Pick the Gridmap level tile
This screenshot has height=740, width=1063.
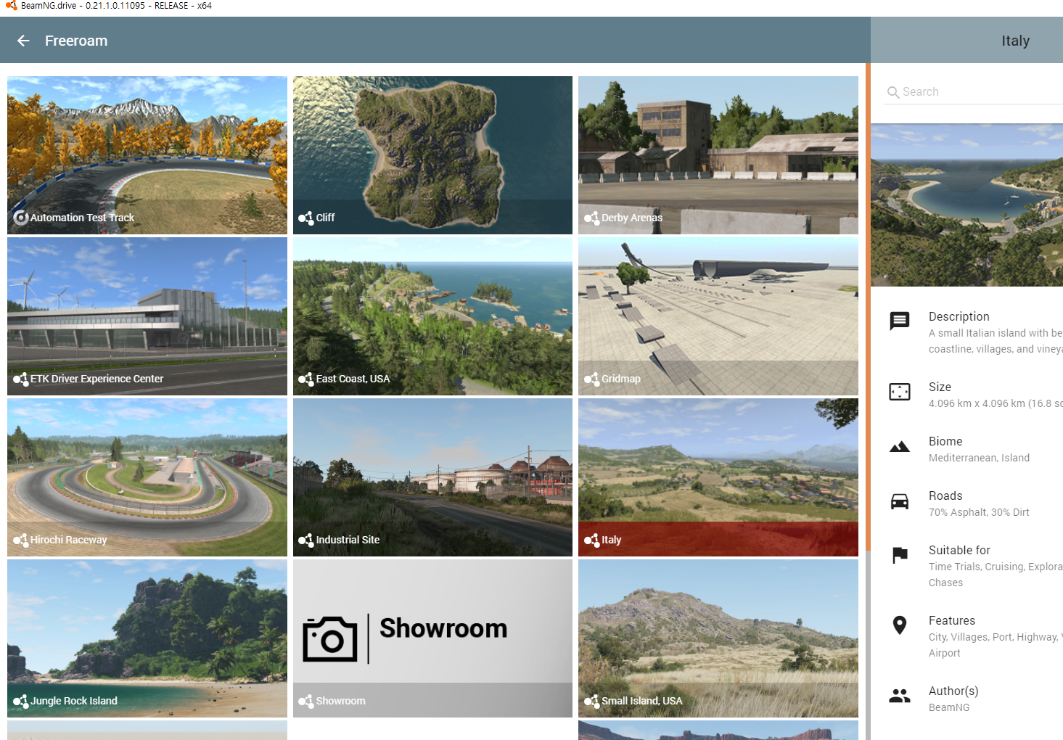pos(718,316)
